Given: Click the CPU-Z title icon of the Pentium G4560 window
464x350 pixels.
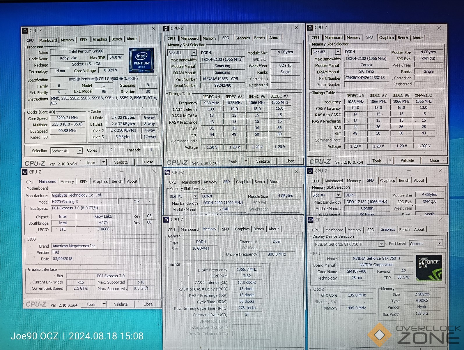Looking at the screenshot, I should pyautogui.click(x=25, y=31).
